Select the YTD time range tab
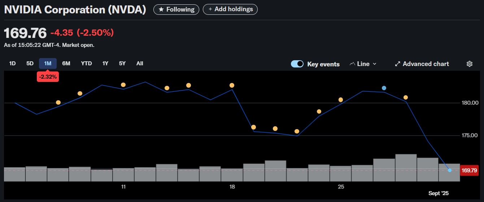This screenshot has height=202, width=484. 86,63
